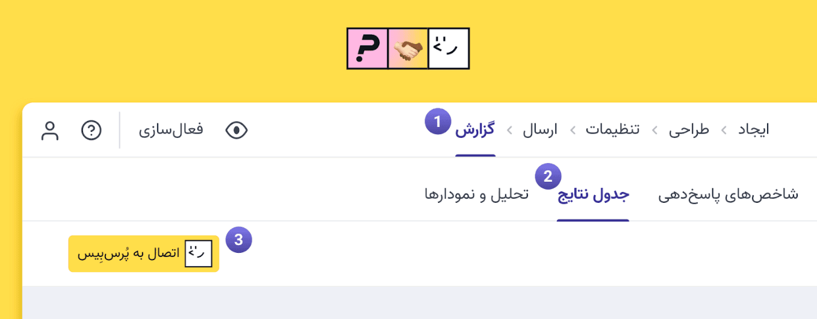Click the handshake emoji logo tile
Viewport: 817px width, 319px height.
(408, 49)
